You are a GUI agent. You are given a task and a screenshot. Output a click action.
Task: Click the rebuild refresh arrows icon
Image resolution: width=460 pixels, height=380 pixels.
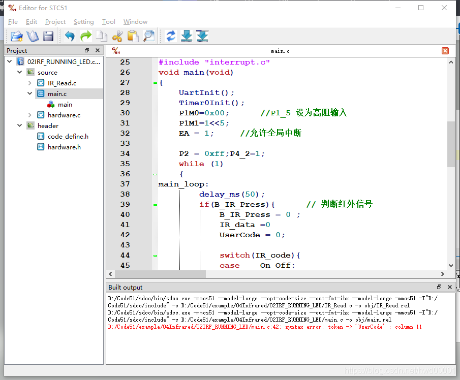[x=171, y=37]
